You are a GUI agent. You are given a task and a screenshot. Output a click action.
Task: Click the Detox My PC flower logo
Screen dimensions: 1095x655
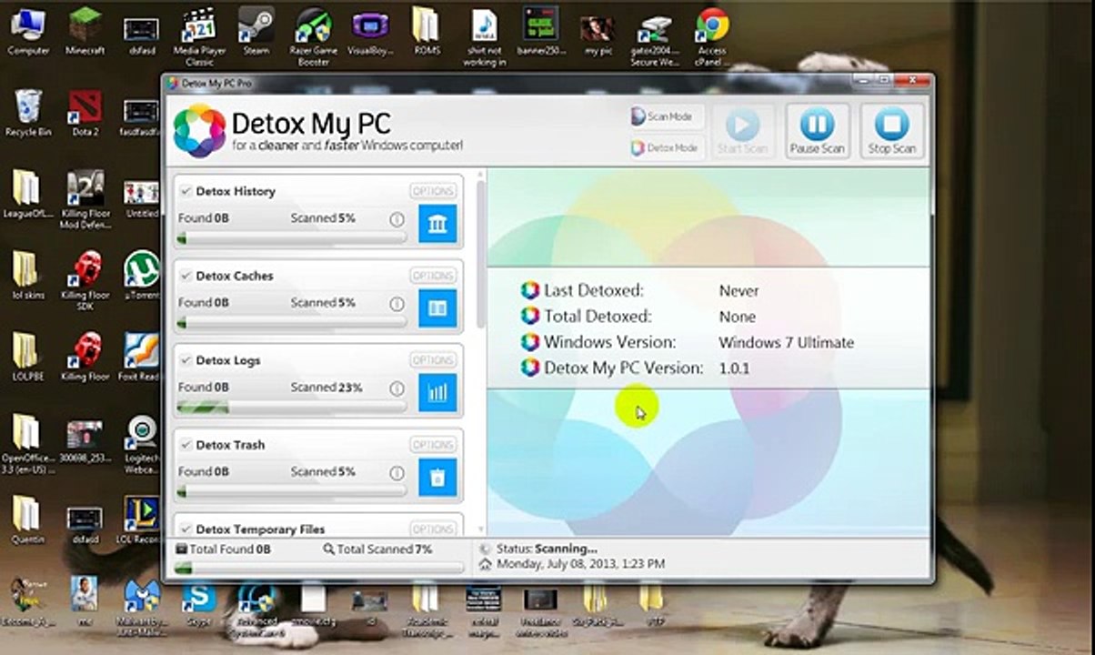point(199,131)
